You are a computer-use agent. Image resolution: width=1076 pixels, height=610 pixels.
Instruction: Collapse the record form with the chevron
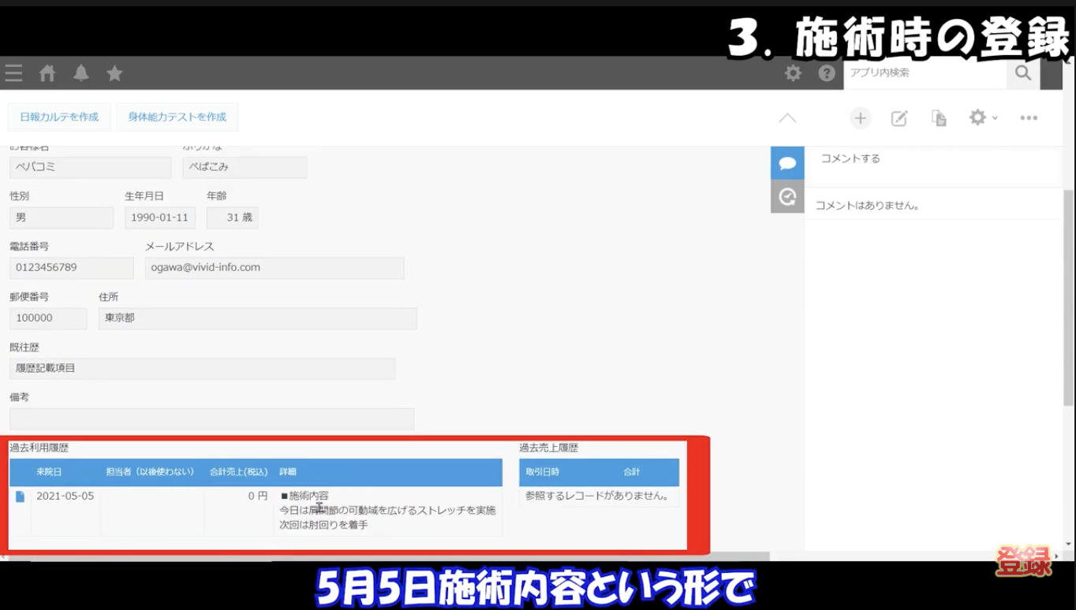(x=786, y=117)
